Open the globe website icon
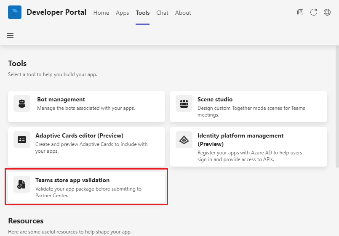This screenshot has width=339, height=236. (x=327, y=12)
